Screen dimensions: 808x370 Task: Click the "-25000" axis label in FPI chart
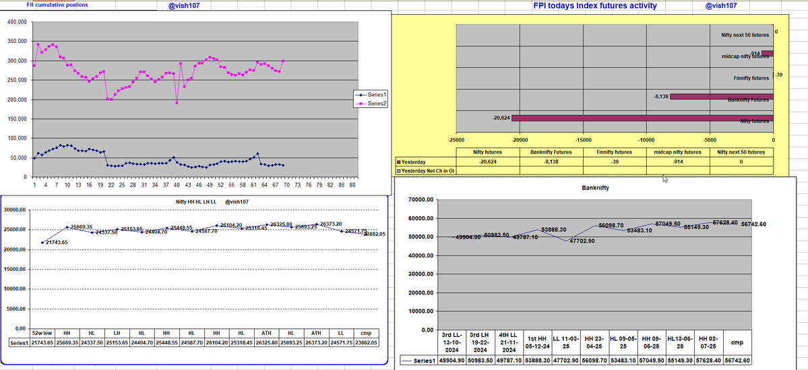click(x=456, y=140)
